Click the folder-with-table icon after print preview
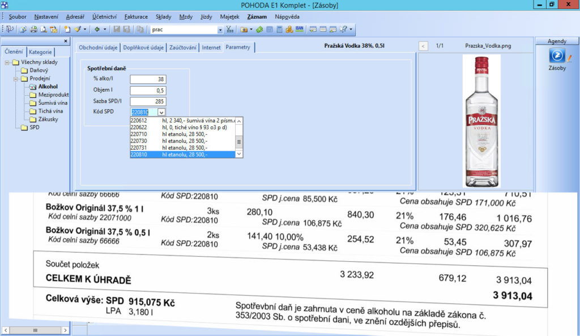 click(54, 29)
